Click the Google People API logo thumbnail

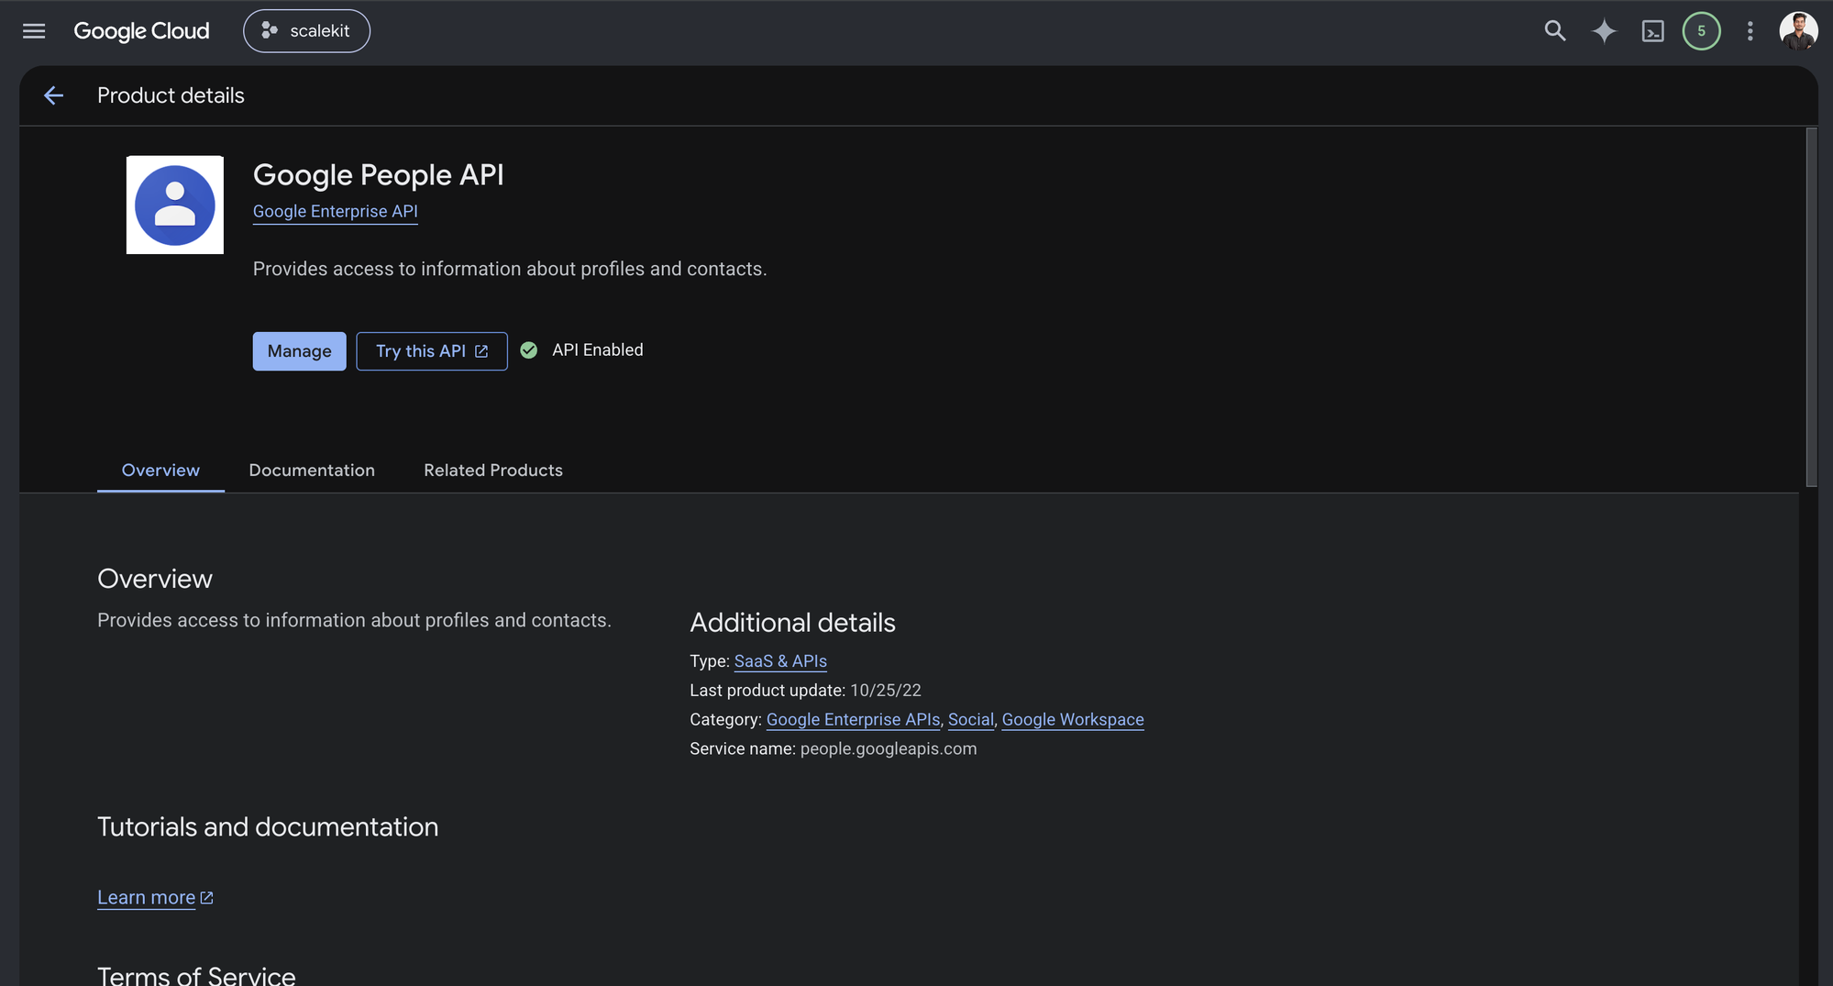point(175,205)
